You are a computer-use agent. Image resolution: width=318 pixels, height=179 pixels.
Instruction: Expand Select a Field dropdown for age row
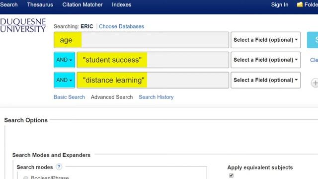(265, 40)
